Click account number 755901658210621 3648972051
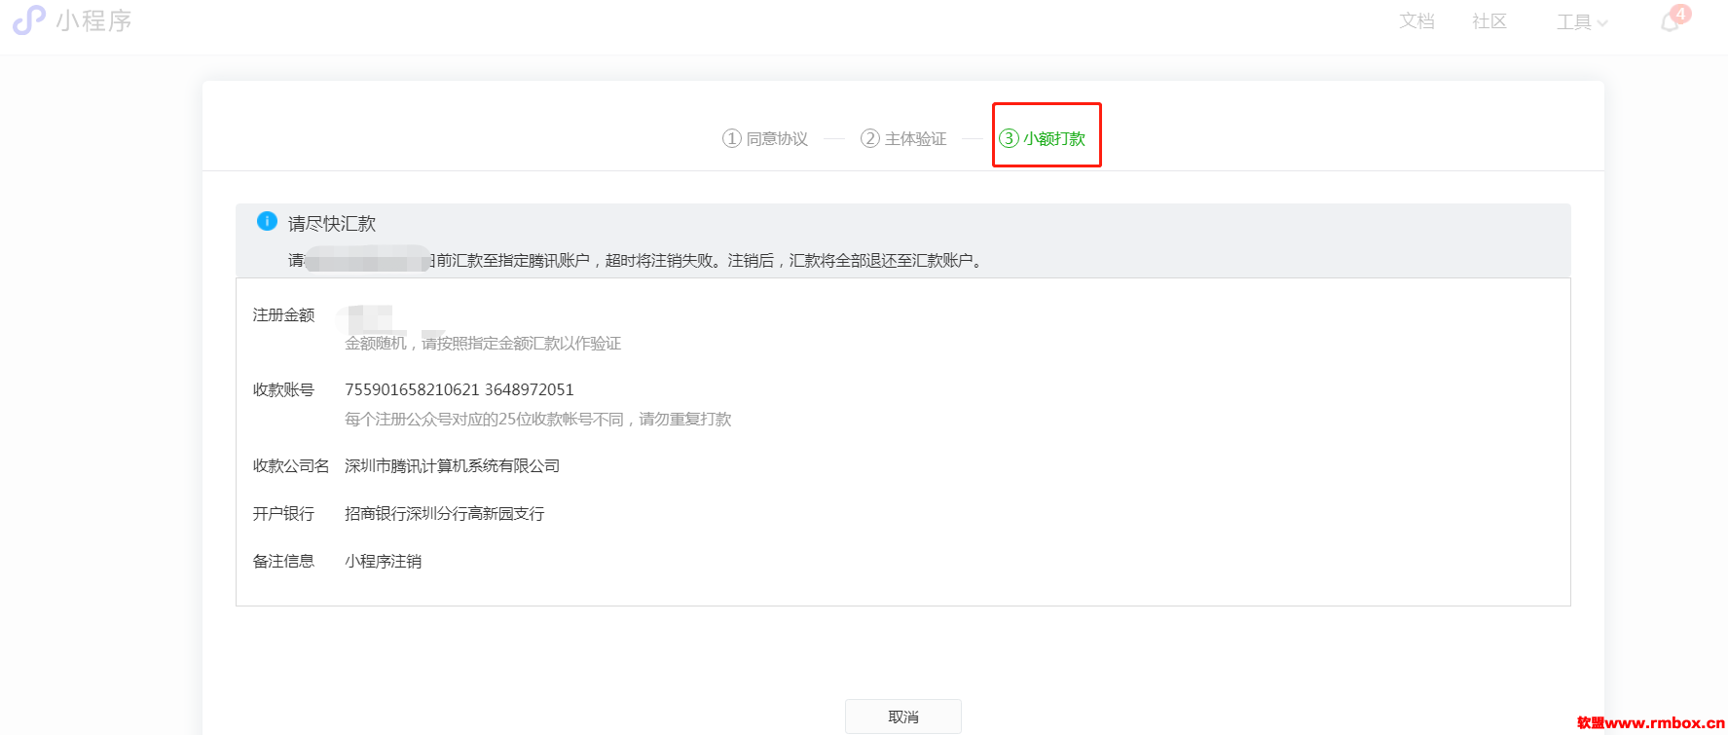 [x=460, y=389]
